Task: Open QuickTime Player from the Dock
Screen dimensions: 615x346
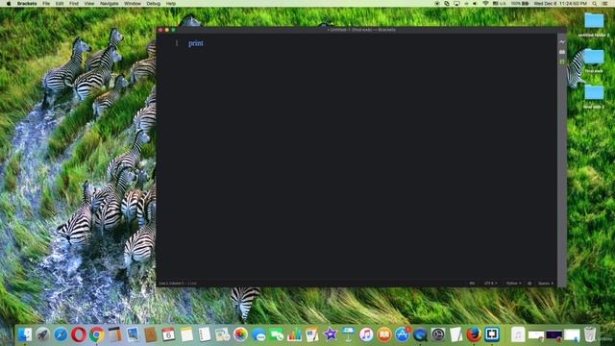Action: click(420, 334)
